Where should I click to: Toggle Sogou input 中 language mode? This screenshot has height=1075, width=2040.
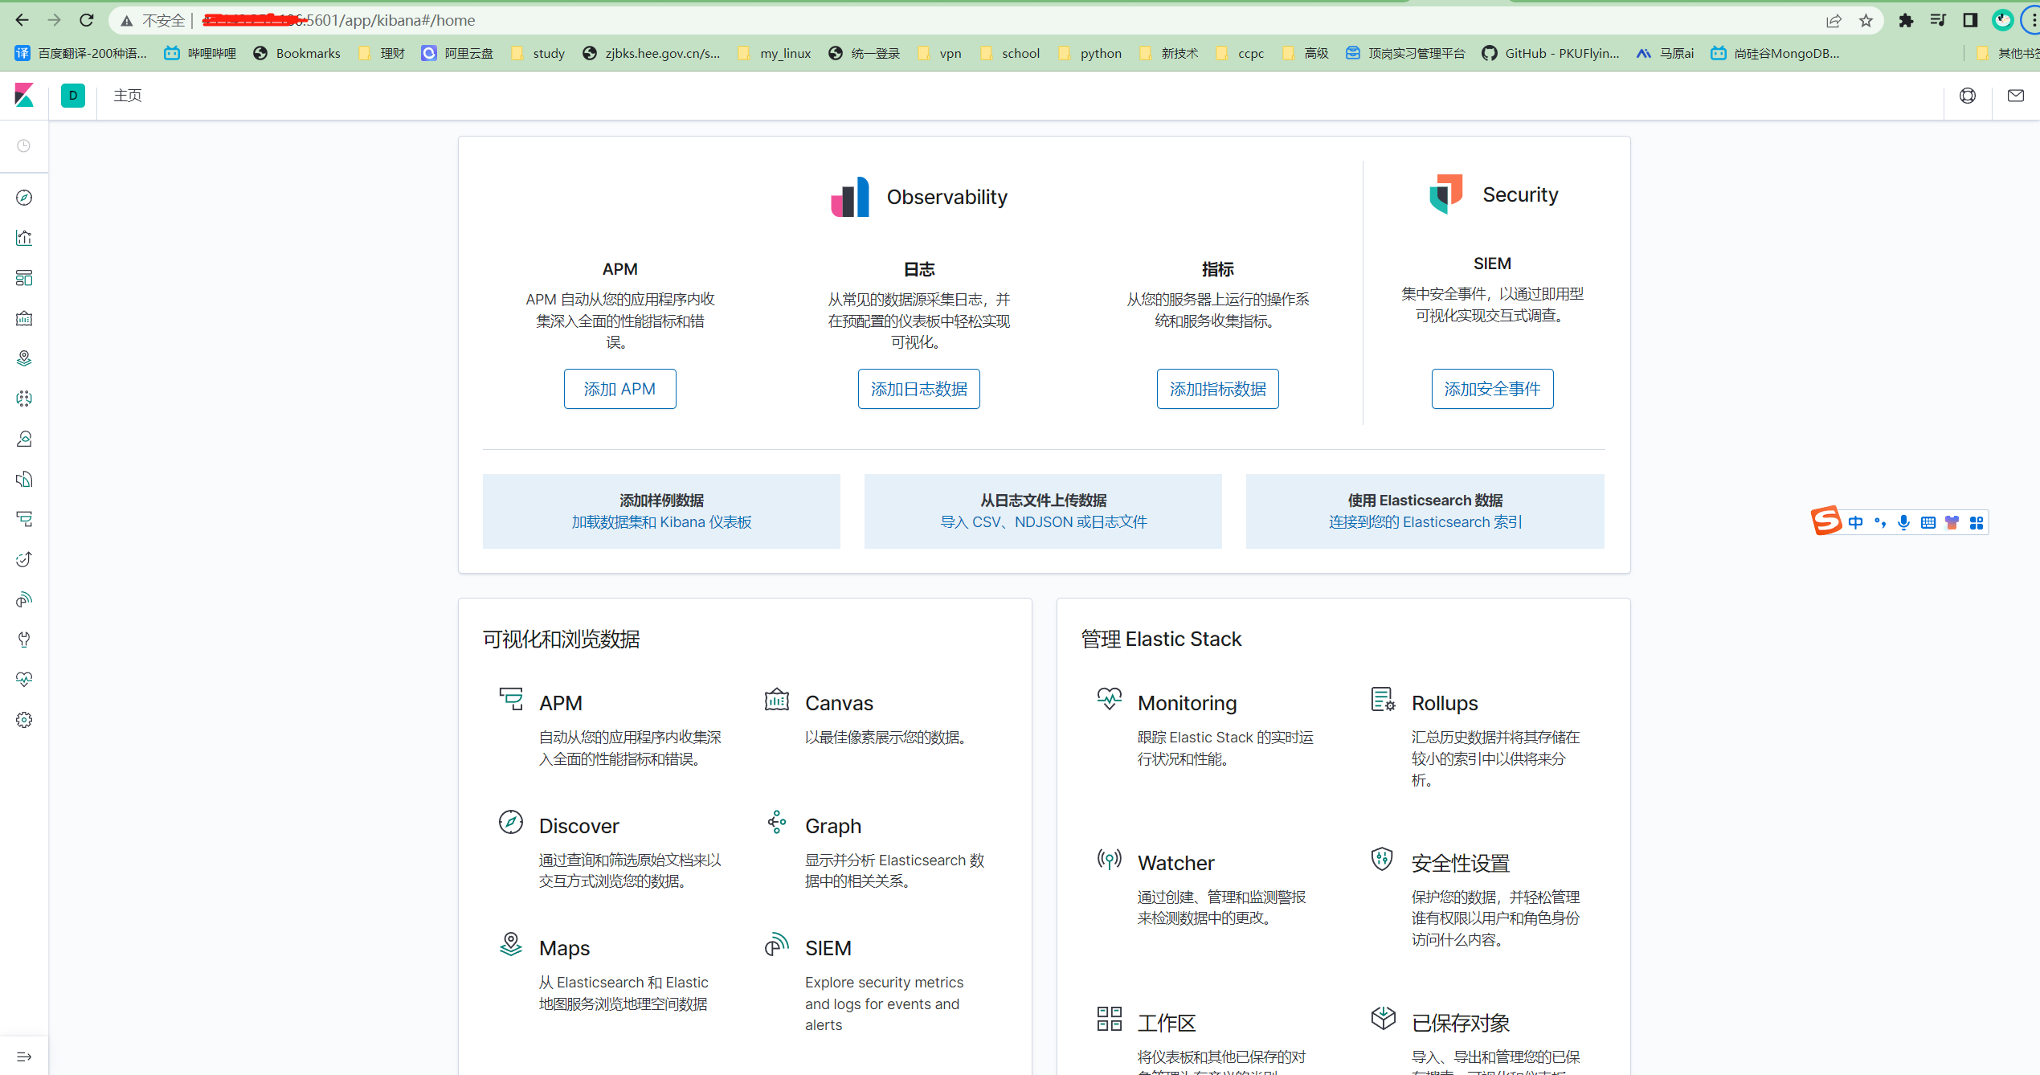pyautogui.click(x=1855, y=523)
